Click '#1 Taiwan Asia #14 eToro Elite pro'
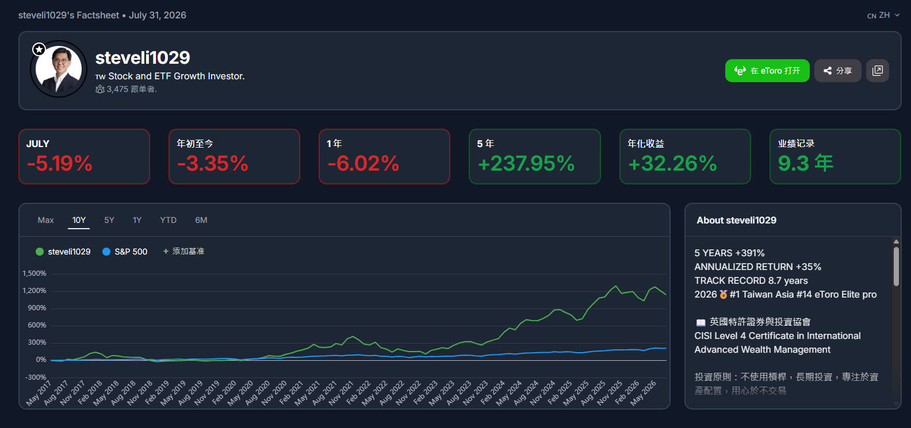911x428 pixels. [803, 295]
